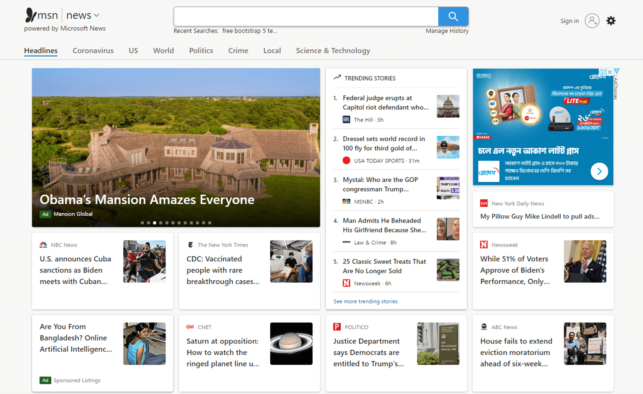Expand the news section dropdown chevron
The height and width of the screenshot is (394, 643).
[x=96, y=15]
